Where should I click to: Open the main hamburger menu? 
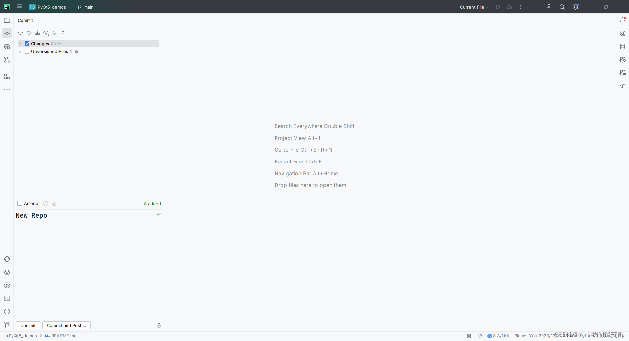click(x=20, y=7)
